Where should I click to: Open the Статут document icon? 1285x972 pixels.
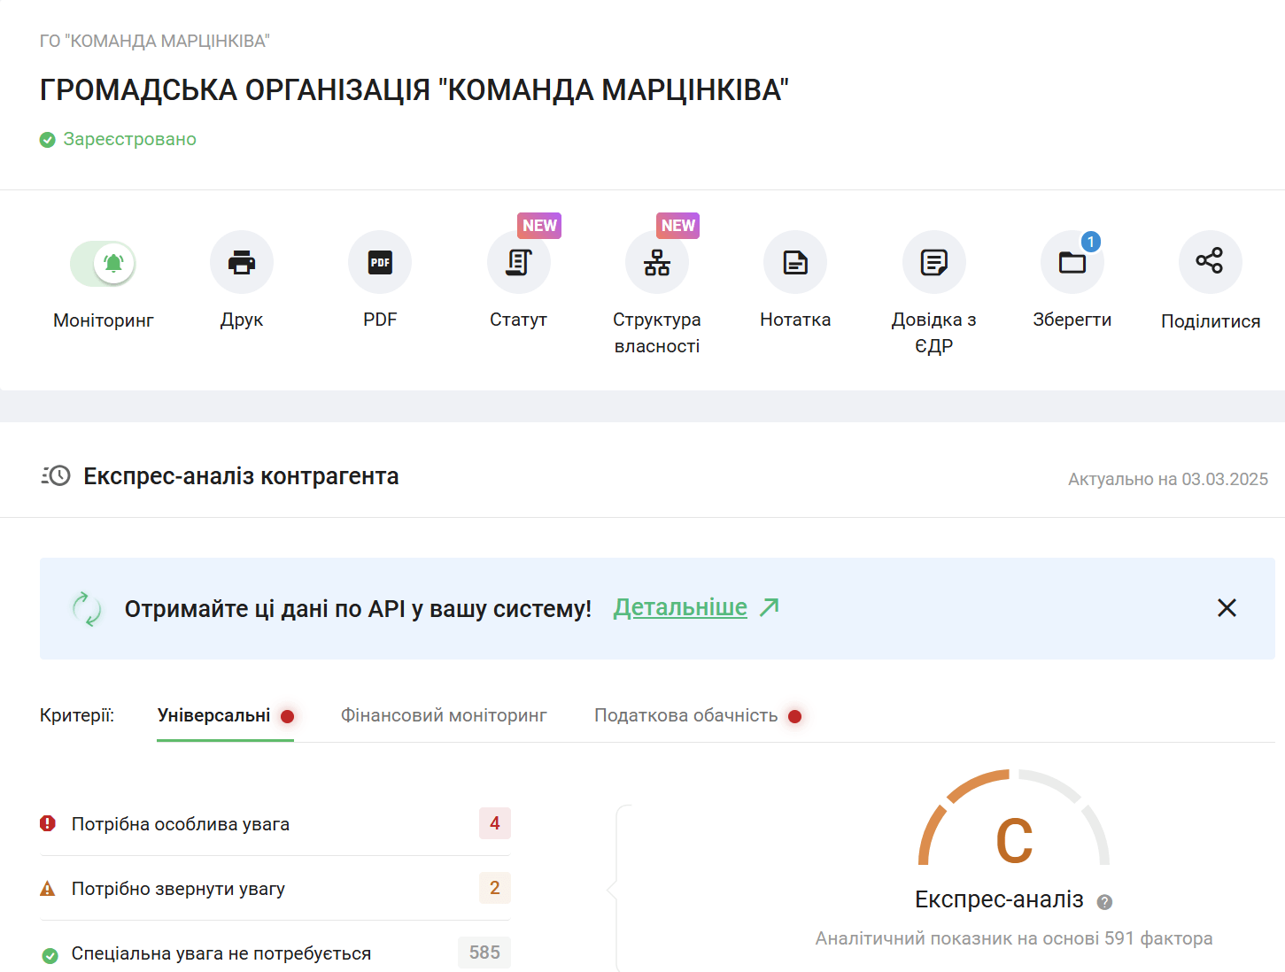pos(519,262)
